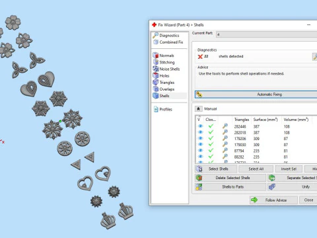Click the Select All button
The image size is (317, 238).
(256, 169)
